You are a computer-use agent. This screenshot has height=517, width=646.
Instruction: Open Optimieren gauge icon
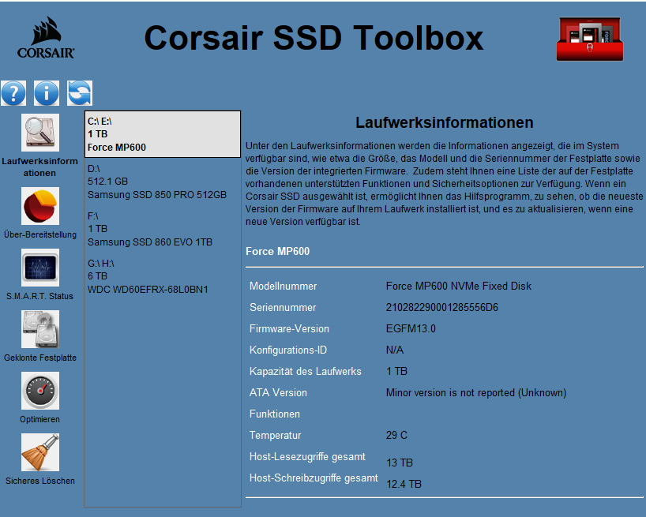pyautogui.click(x=40, y=391)
